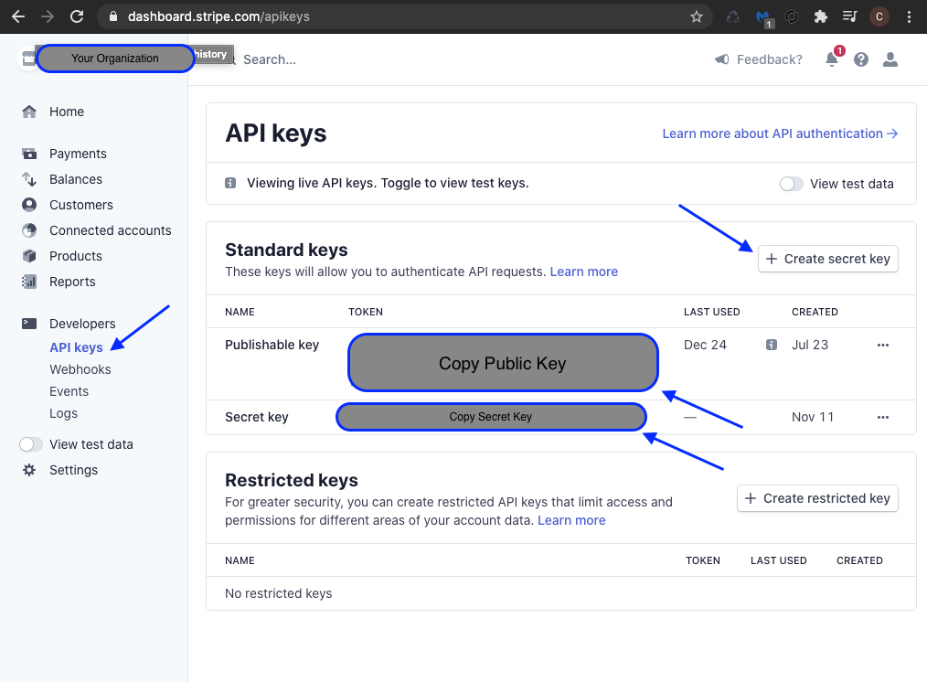Open the Chrome profile avatar C
This screenshot has height=682, width=927.
point(879,16)
